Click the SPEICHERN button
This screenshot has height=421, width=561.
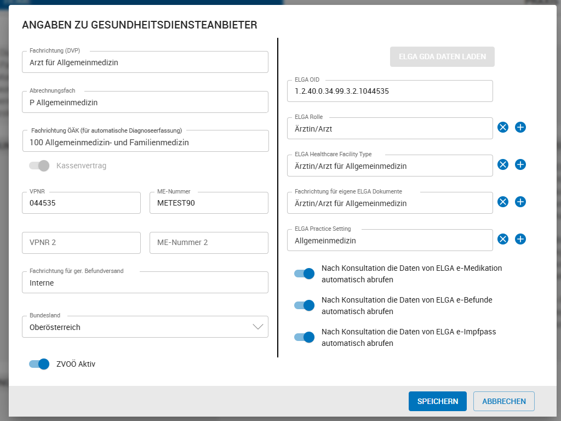pos(437,401)
